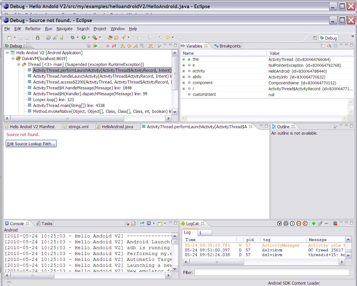Toggle Scroll Lock icon in Console view
The image size is (357, 286).
tap(133, 223)
